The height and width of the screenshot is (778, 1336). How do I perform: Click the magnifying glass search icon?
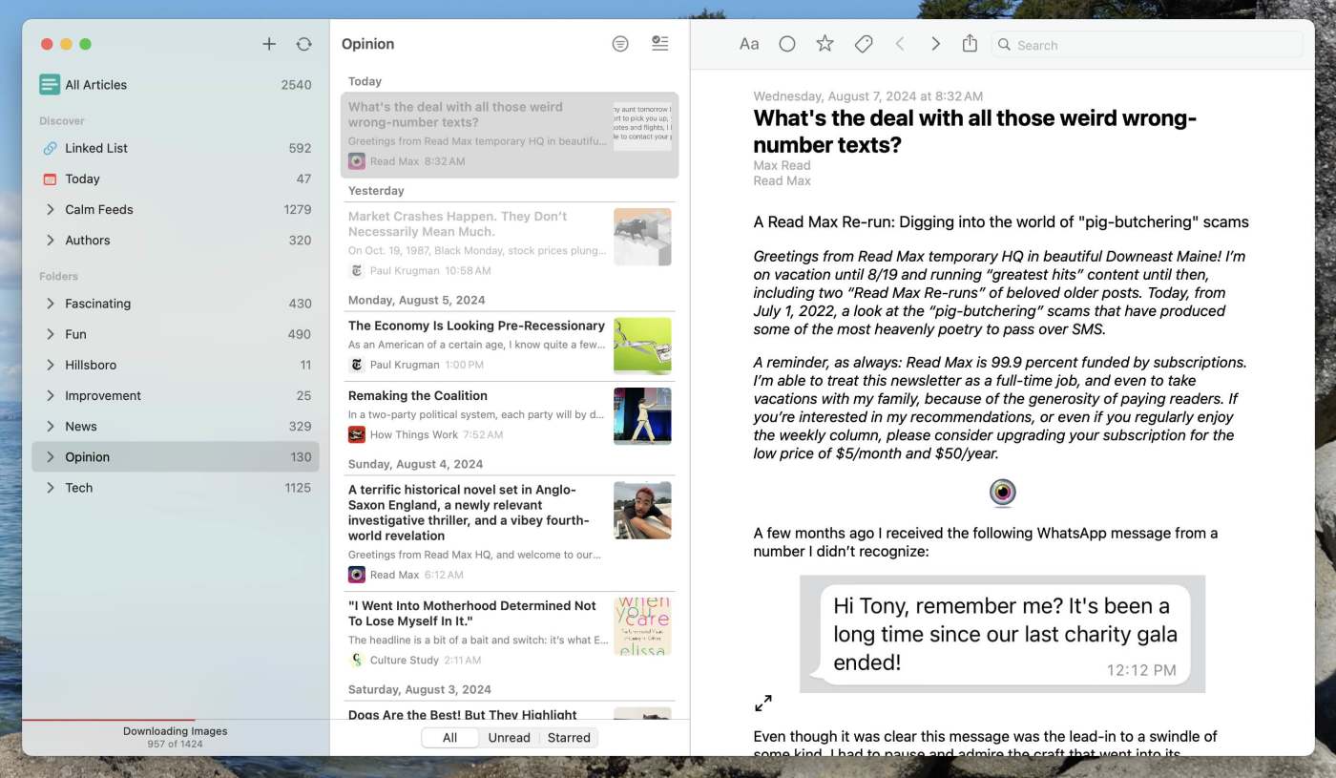(x=1004, y=45)
